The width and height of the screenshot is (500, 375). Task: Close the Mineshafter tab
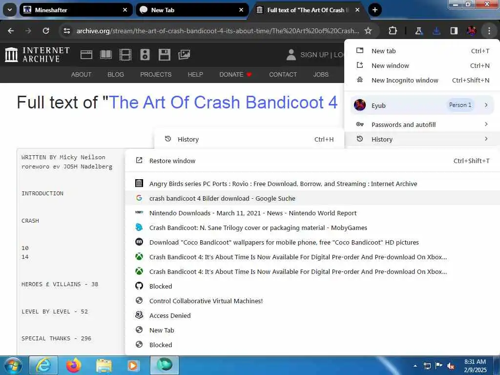click(125, 10)
